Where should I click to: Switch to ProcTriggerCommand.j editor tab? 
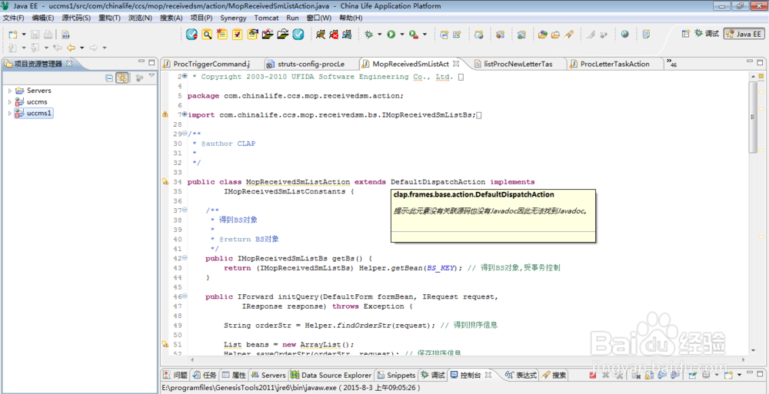pyautogui.click(x=211, y=64)
